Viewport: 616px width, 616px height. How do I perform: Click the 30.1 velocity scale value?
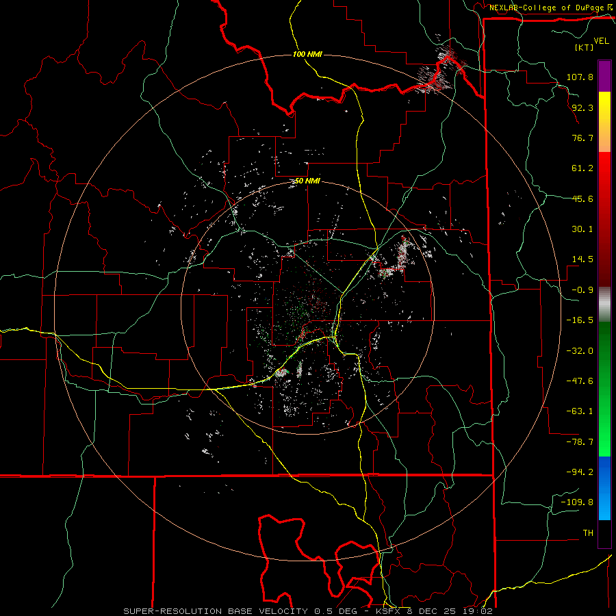(x=582, y=229)
